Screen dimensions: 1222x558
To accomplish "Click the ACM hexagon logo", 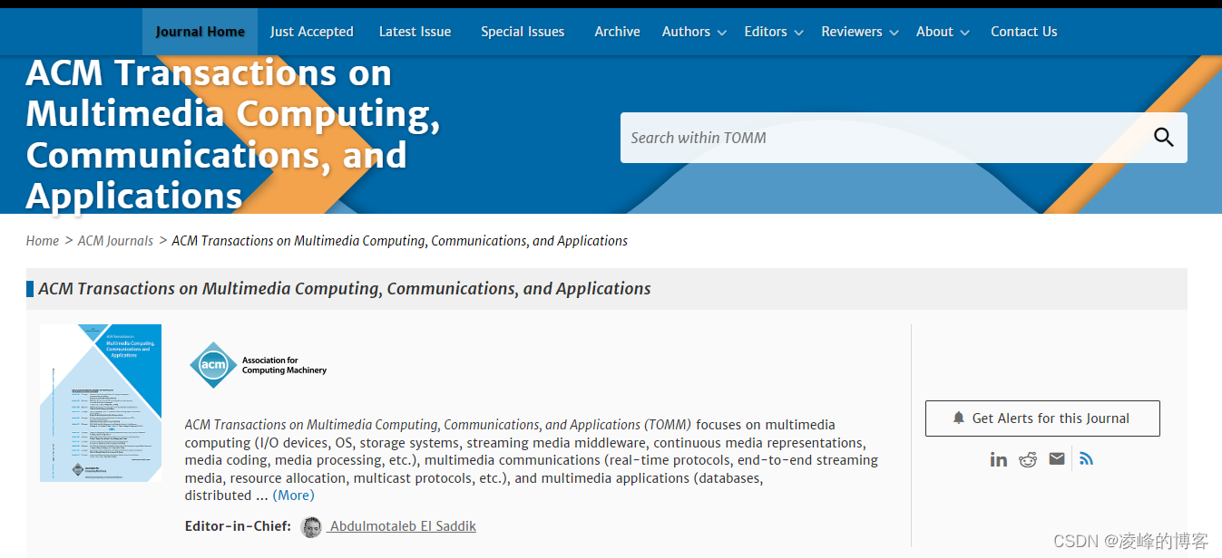I will [213, 365].
